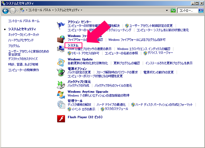Image resolution: width=205 pixels, height=148 pixels.
Task: Open the Backup and Restore icon
Action: click(61, 84)
